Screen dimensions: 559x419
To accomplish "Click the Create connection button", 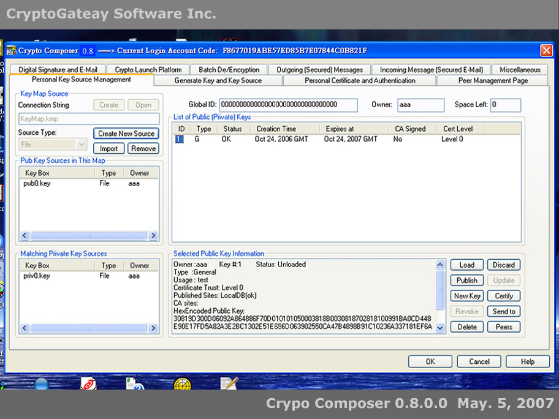I will tap(108, 105).
